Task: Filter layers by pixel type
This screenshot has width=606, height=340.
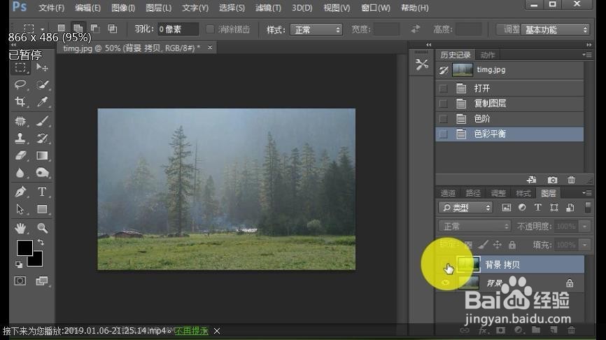Action: [x=507, y=208]
